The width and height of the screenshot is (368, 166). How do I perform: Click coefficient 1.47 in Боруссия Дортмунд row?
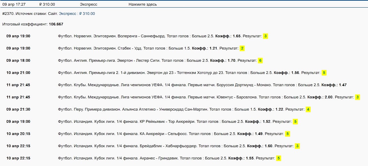pos(342,85)
